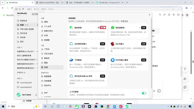This screenshot has width=194, height=109.
Task: Close the settings dialog with the X
Action: pyautogui.click(x=149, y=15)
